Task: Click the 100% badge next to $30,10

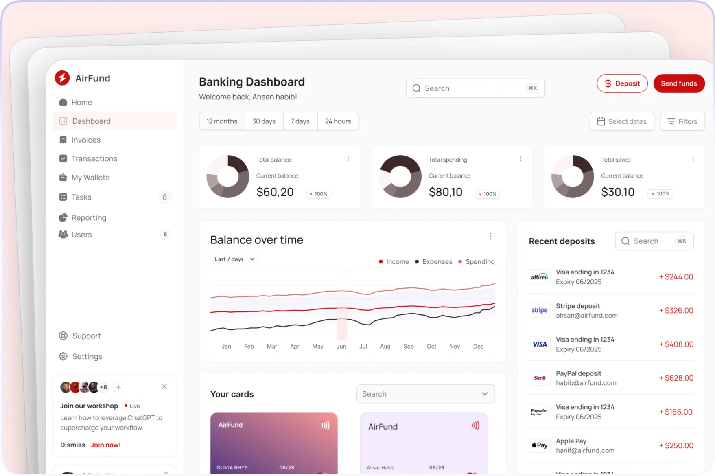Action: tap(660, 194)
